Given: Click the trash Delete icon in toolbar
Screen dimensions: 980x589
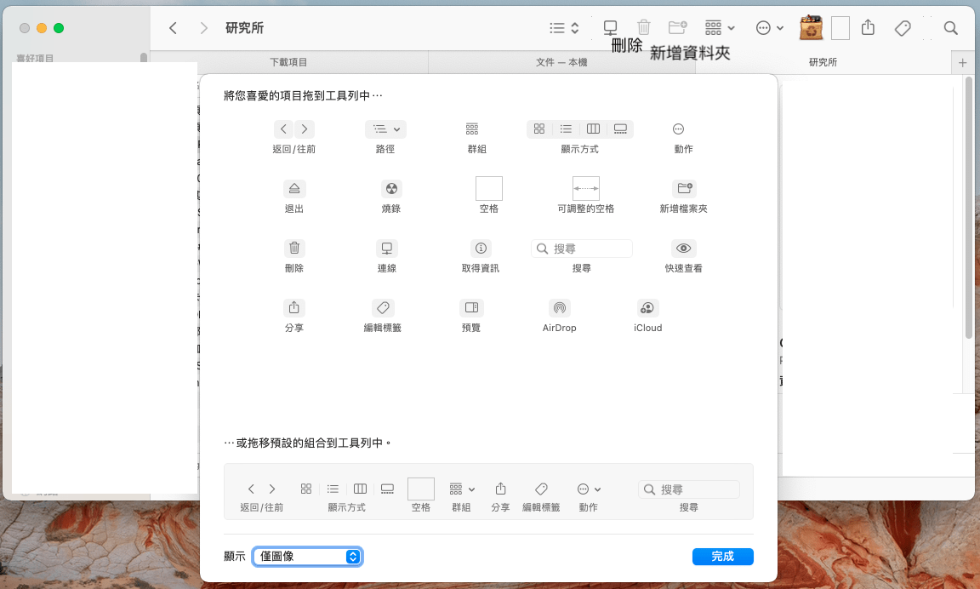Looking at the screenshot, I should pos(644,28).
